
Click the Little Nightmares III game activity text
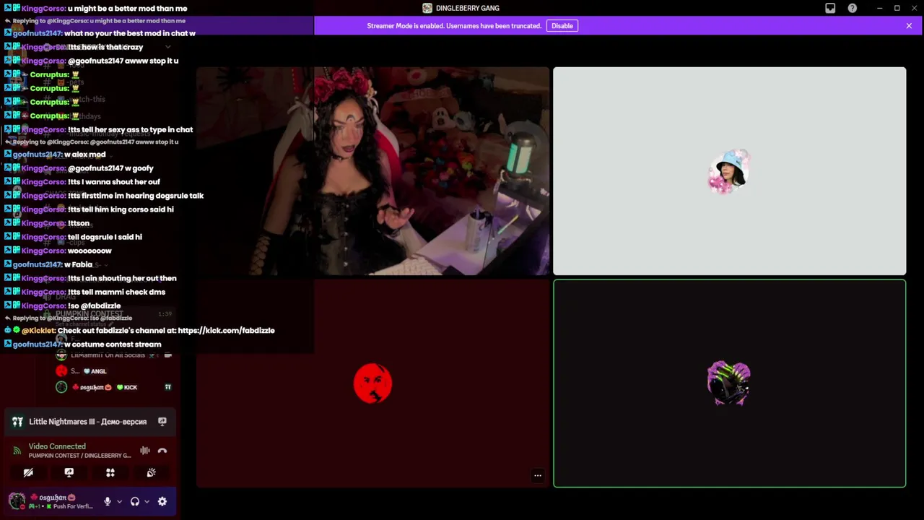[87, 422]
